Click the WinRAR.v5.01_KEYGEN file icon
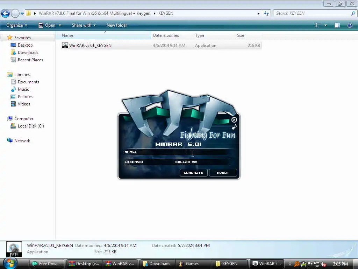This screenshot has width=358, height=269. pyautogui.click(x=65, y=45)
